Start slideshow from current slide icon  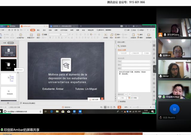pos(20,35)
